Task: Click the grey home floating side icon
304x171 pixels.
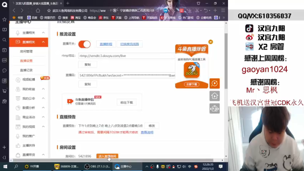Action: [x=214, y=96]
